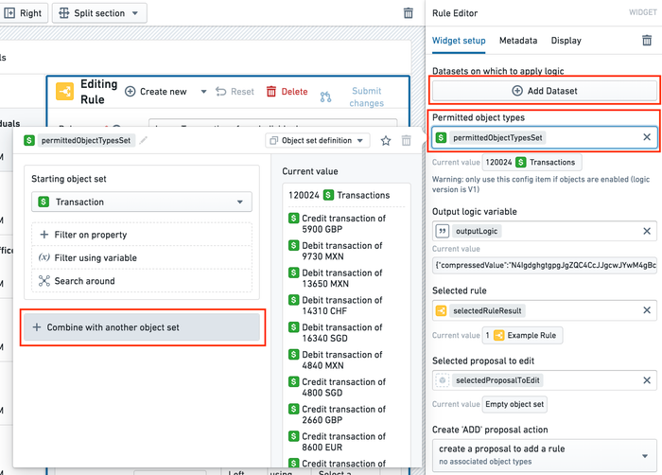Image resolution: width=662 pixels, height=475 pixels.
Task: Clear the outputLogic variable with X
Action: pos(647,231)
